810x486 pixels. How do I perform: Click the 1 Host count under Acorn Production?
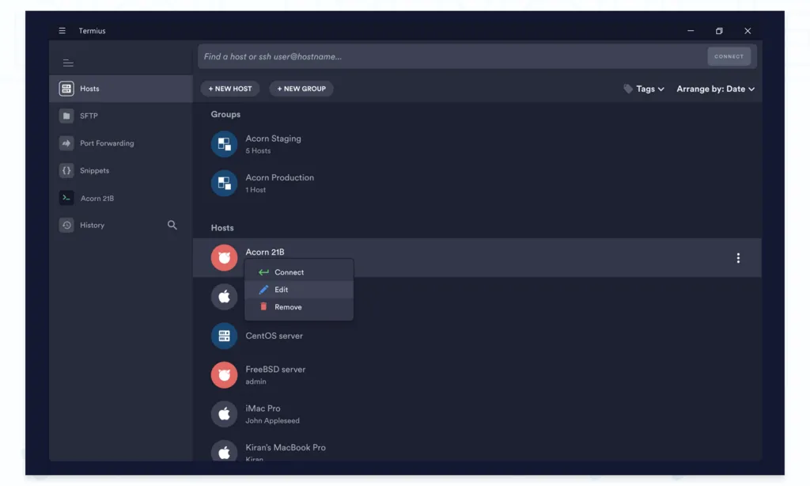255,190
